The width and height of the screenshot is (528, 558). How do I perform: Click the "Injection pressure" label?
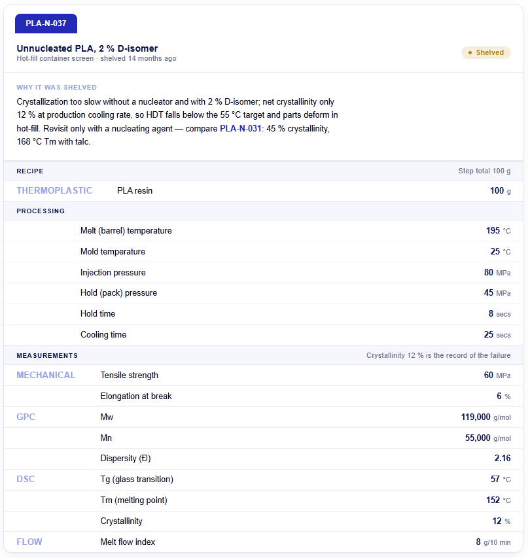pos(113,273)
